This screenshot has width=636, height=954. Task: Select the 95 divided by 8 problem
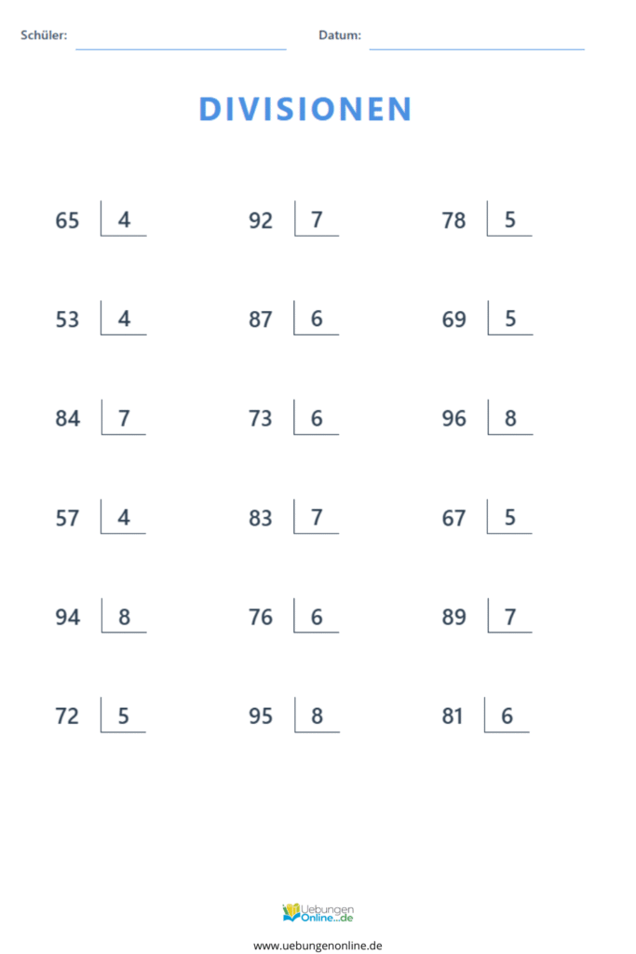[x=292, y=716]
